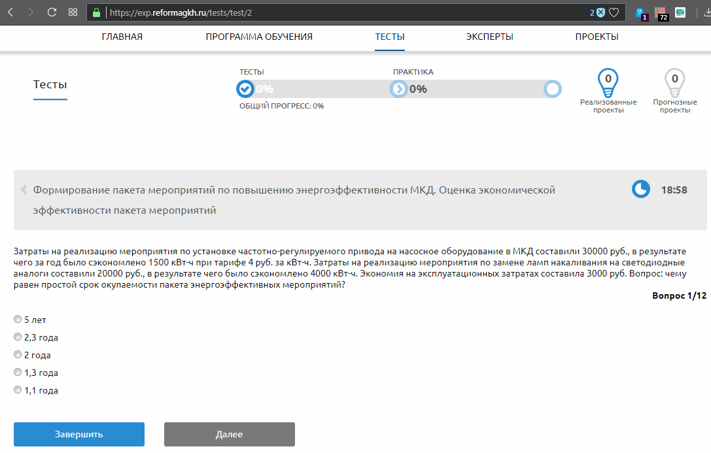This screenshot has height=453, width=711.
Task: Click the green padlock security icon
Action: click(97, 12)
